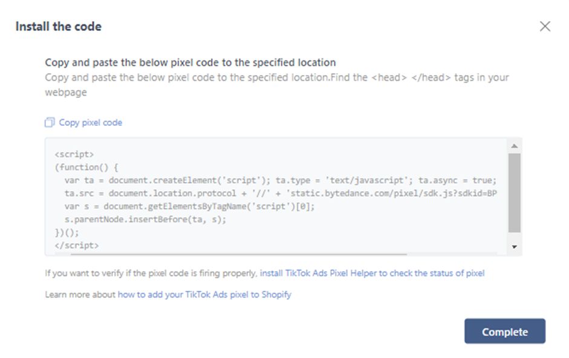Screen dimensions: 569x358
Task: Click the opening <script> tag line
Action: point(74,154)
